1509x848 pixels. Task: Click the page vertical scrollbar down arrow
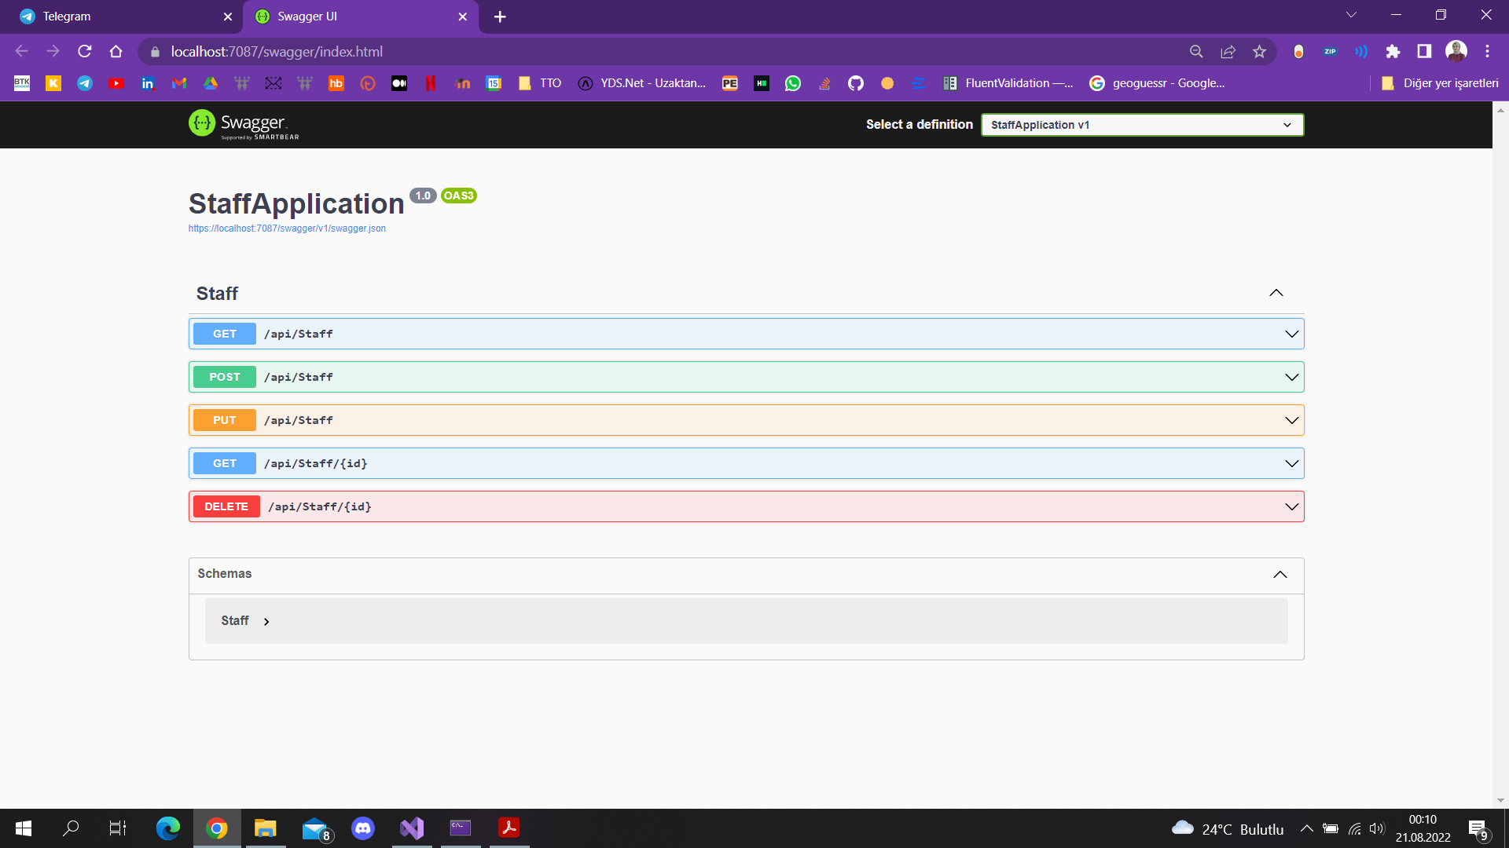(1500, 801)
